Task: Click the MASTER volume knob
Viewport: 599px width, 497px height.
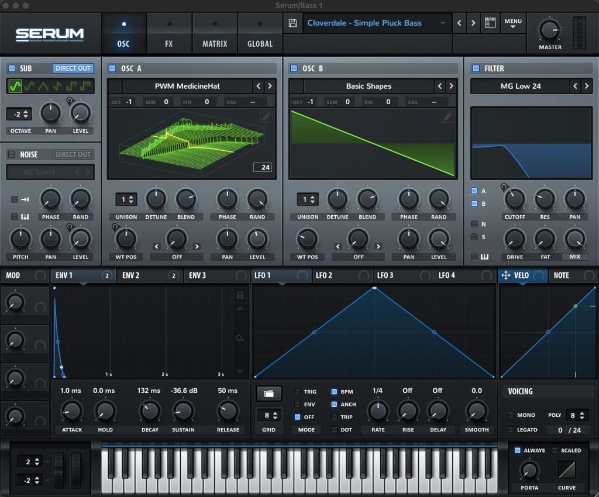Action: coord(549,30)
